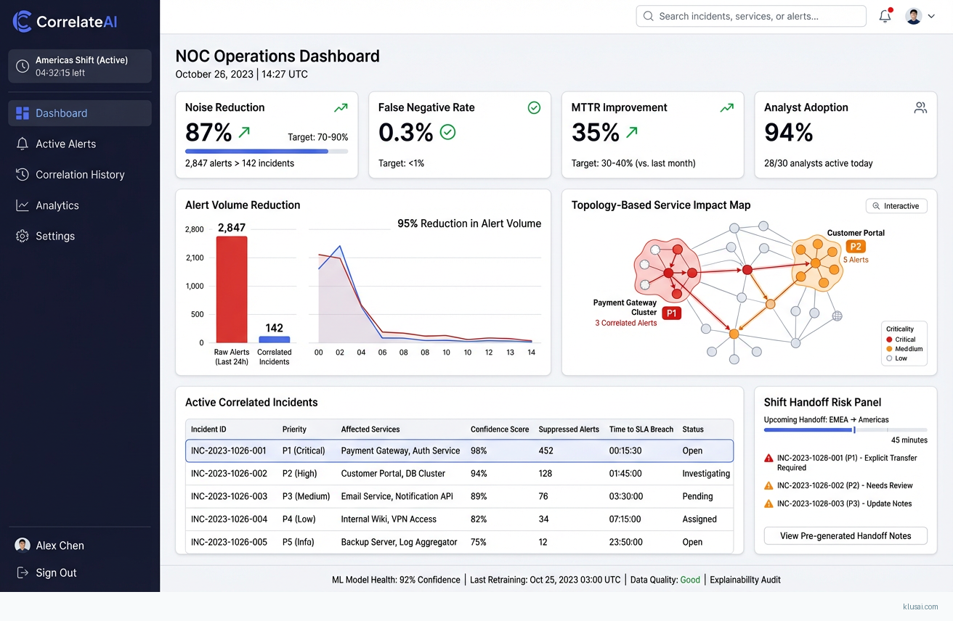Click the Analyst Adoption people icon

(x=920, y=107)
